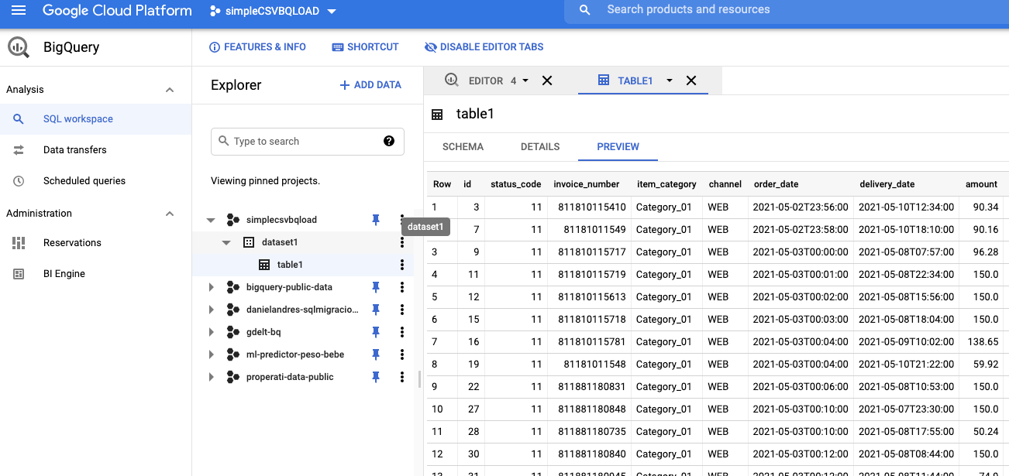Collapse the simplecsvbqload project tree
Viewport: 1009px width, 476px height.
211,220
